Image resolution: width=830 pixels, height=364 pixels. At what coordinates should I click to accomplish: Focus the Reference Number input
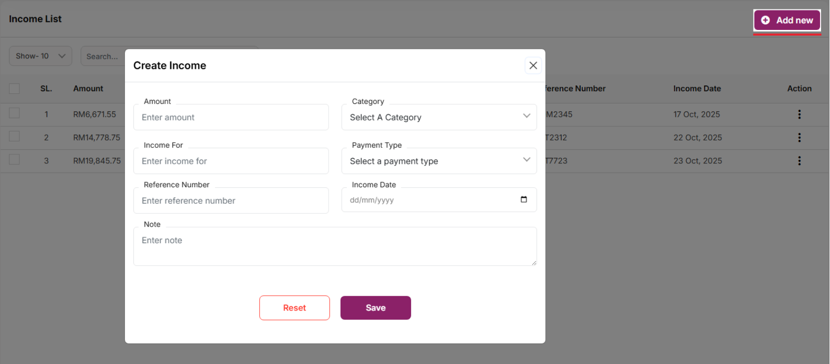(231, 201)
